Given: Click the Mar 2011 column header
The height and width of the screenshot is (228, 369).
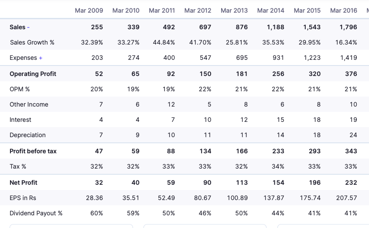Looking at the screenshot, I should pos(162,10).
